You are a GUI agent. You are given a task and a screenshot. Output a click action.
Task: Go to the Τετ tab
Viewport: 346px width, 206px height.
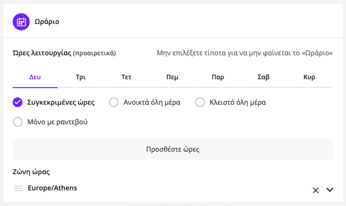126,77
